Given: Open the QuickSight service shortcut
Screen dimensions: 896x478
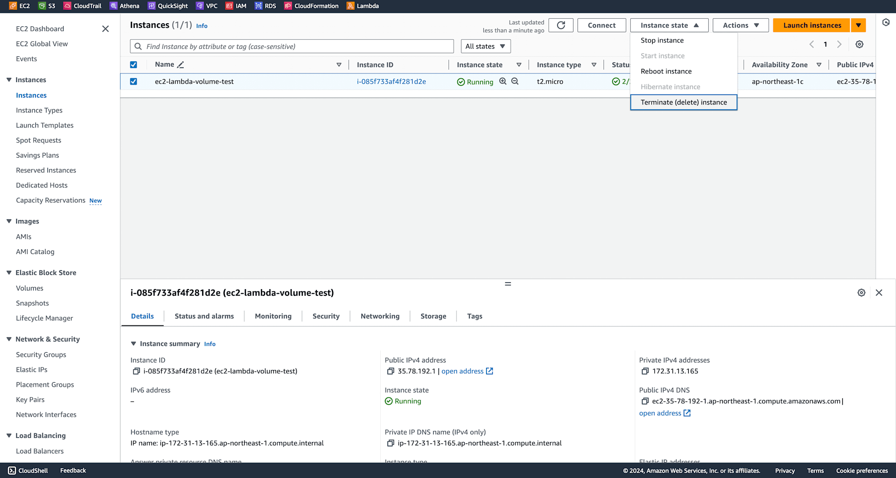Looking at the screenshot, I should tap(168, 6).
